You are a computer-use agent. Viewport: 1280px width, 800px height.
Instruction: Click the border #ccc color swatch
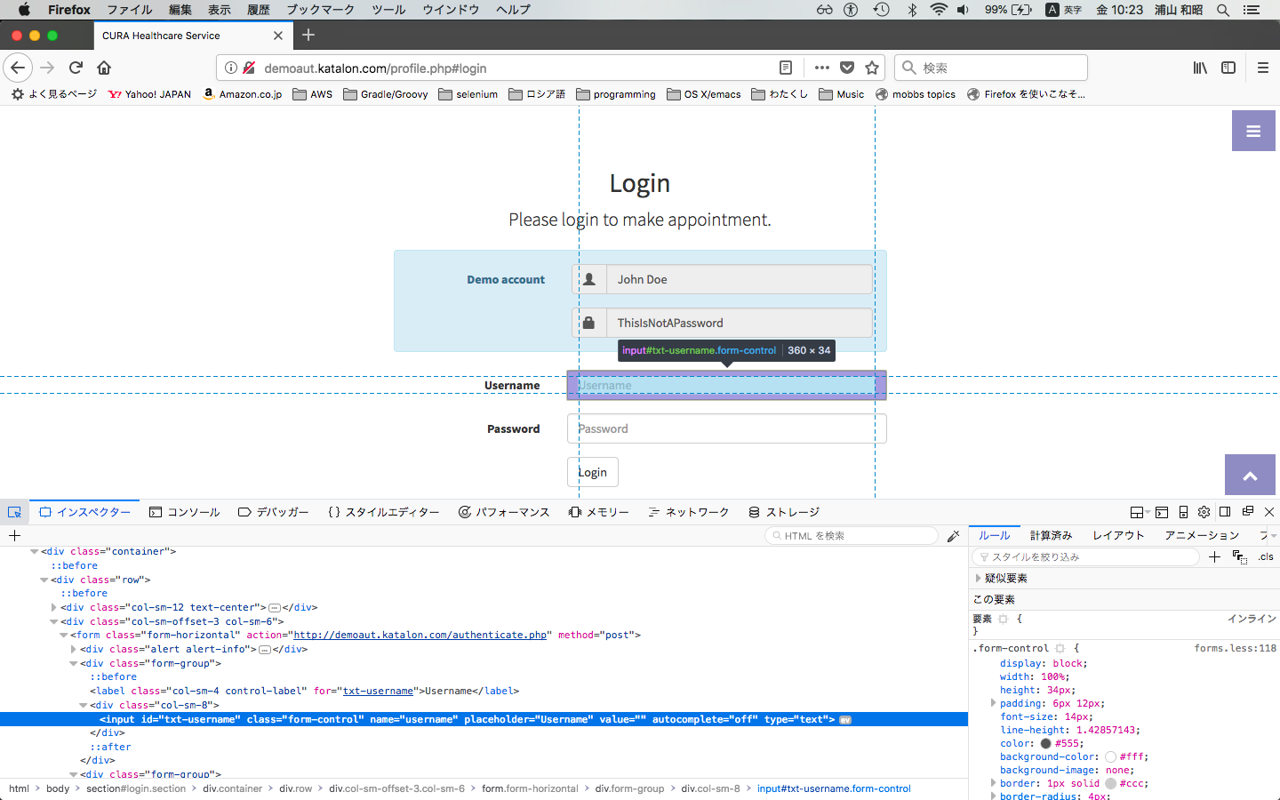point(1110,783)
